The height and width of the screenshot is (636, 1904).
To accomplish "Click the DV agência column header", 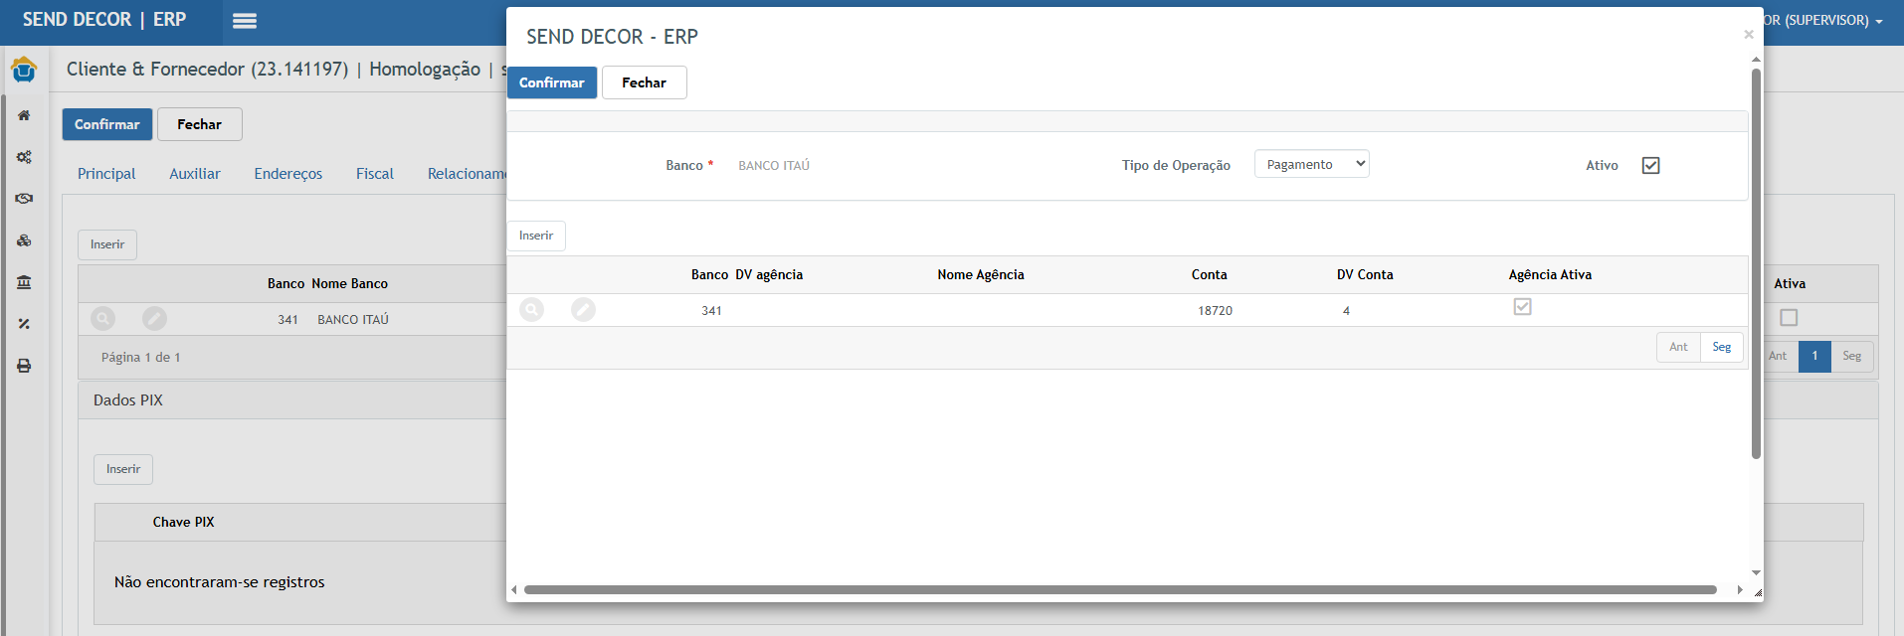I will click(769, 275).
